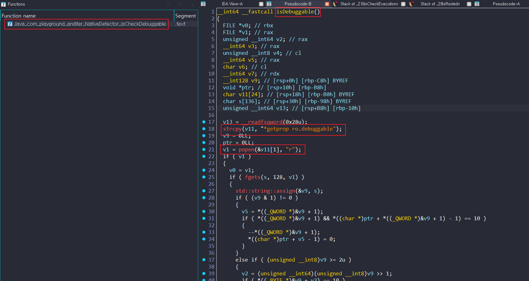Toggle breakpoint dot on line 25
This screenshot has width=529, height=281.
point(204,177)
